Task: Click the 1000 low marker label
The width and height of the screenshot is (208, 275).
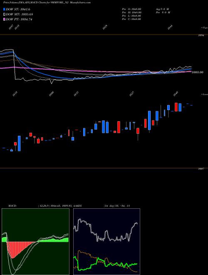Action: point(51,94)
